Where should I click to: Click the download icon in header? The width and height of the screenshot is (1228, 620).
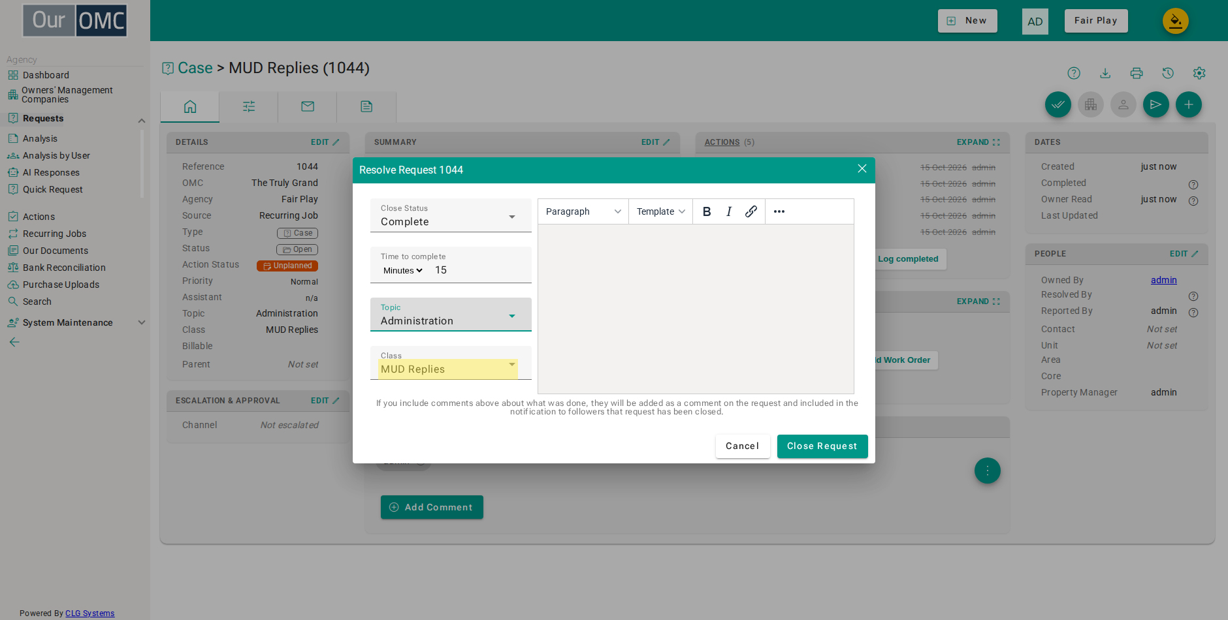click(1105, 73)
